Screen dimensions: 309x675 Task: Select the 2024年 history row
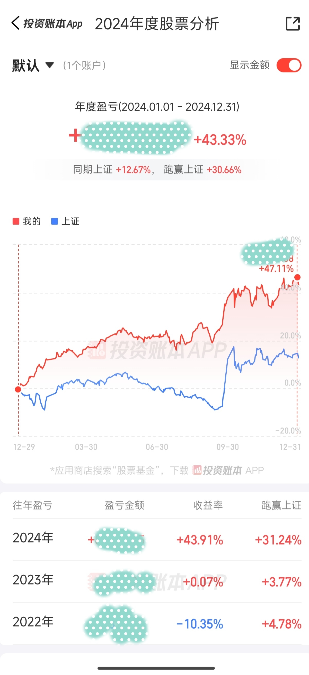point(157,540)
